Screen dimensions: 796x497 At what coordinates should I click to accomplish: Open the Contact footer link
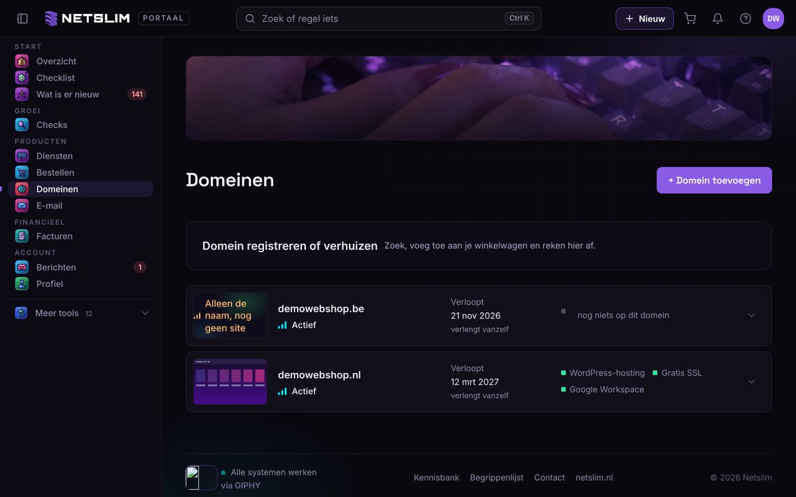point(549,477)
